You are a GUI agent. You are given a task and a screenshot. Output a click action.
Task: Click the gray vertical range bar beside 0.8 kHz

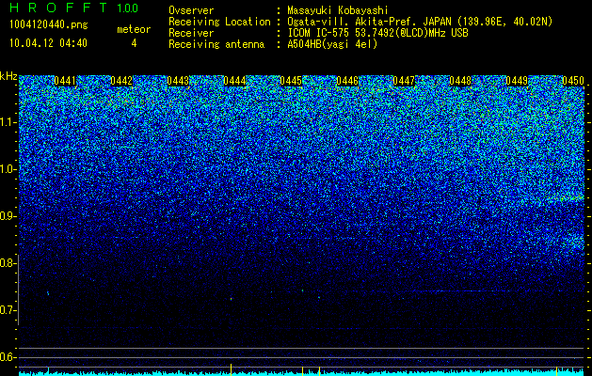18,290
